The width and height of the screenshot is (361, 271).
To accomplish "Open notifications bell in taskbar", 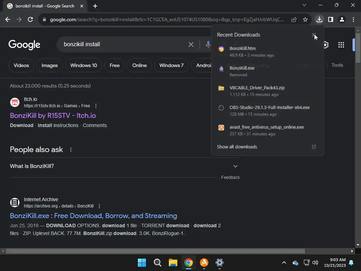I will pyautogui.click(x=351, y=263).
